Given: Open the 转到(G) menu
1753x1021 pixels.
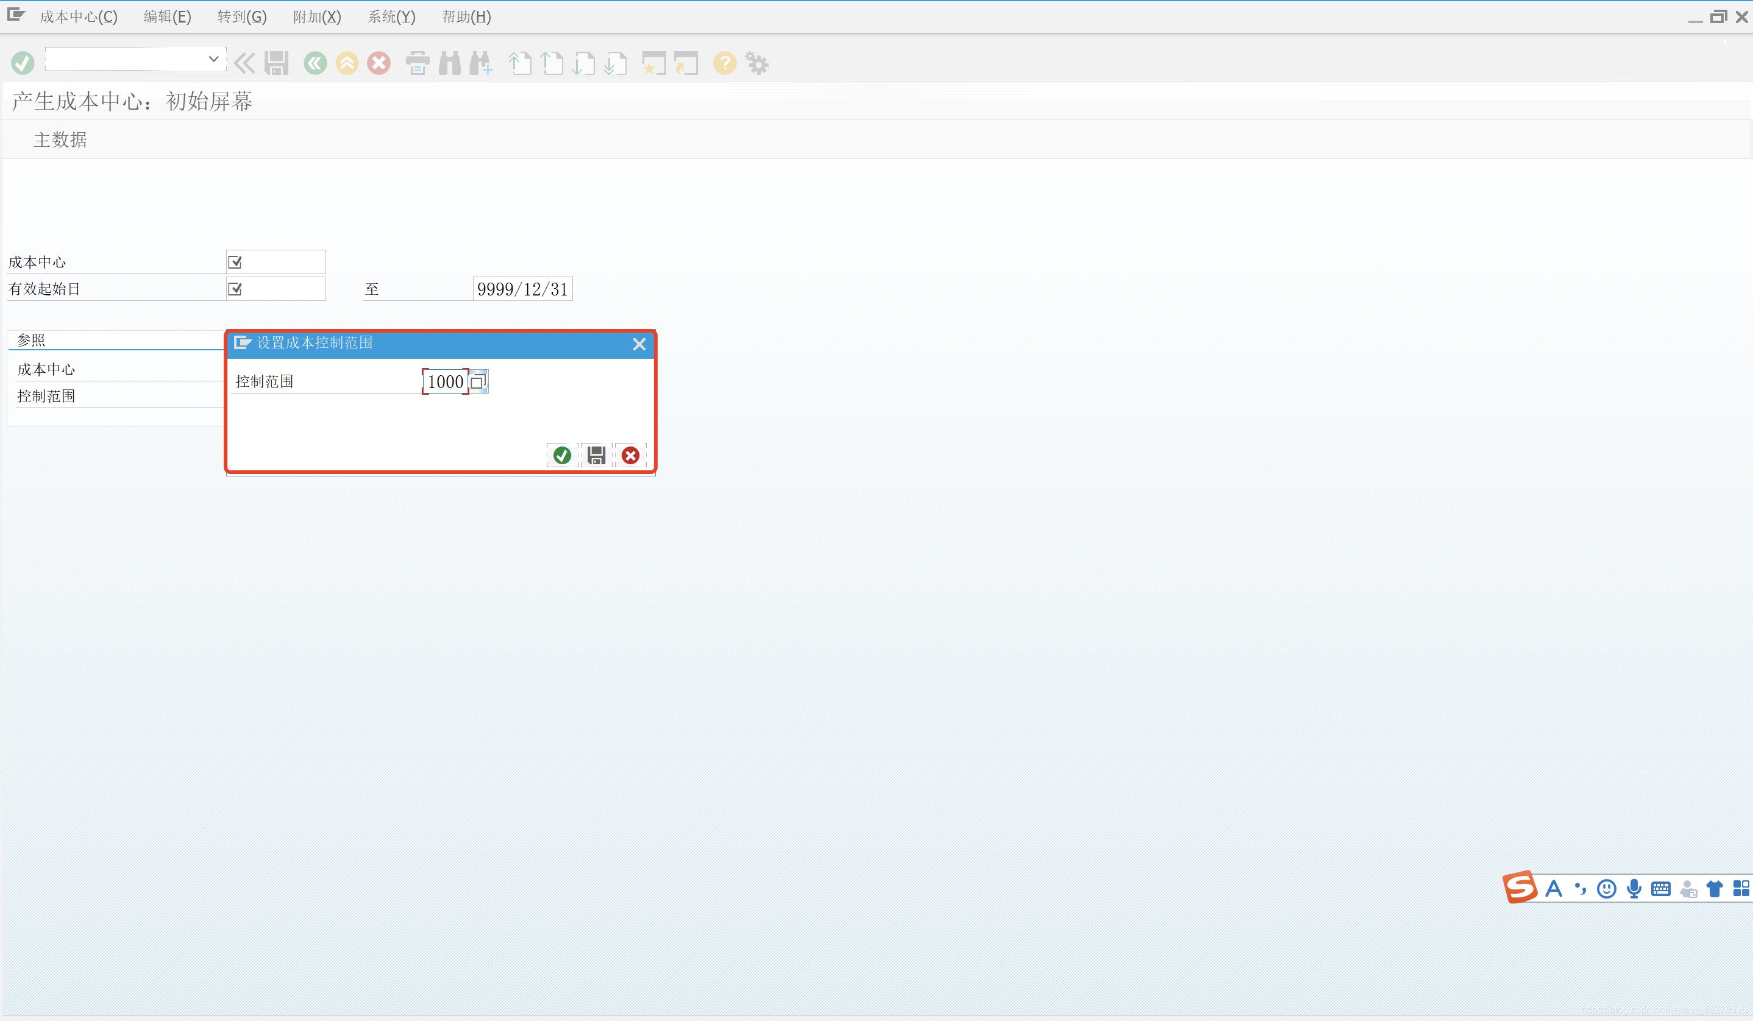Looking at the screenshot, I should tap(242, 16).
